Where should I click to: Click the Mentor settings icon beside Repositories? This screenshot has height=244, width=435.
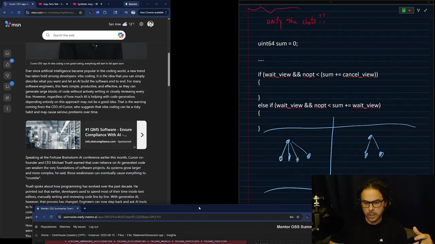(36, 227)
